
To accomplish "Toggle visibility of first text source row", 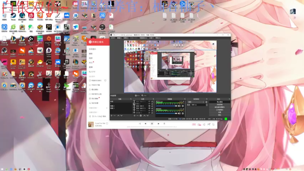I will click(x=149, y=101).
